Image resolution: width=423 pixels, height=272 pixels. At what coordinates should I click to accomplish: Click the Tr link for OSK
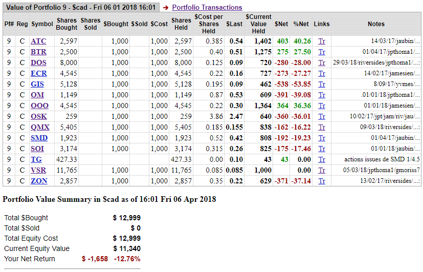(321, 116)
